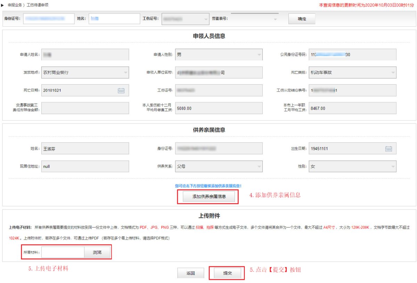Image resolution: width=417 pixels, height=283 pixels.
Task: Click the 交通事故第三责任方赔偿金额 input field
Action: click(85, 108)
